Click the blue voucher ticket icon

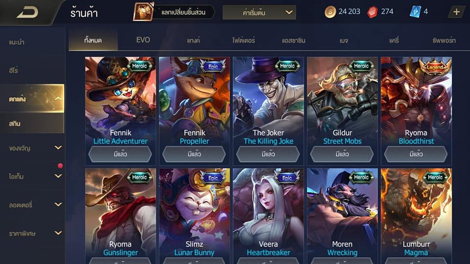point(415,12)
